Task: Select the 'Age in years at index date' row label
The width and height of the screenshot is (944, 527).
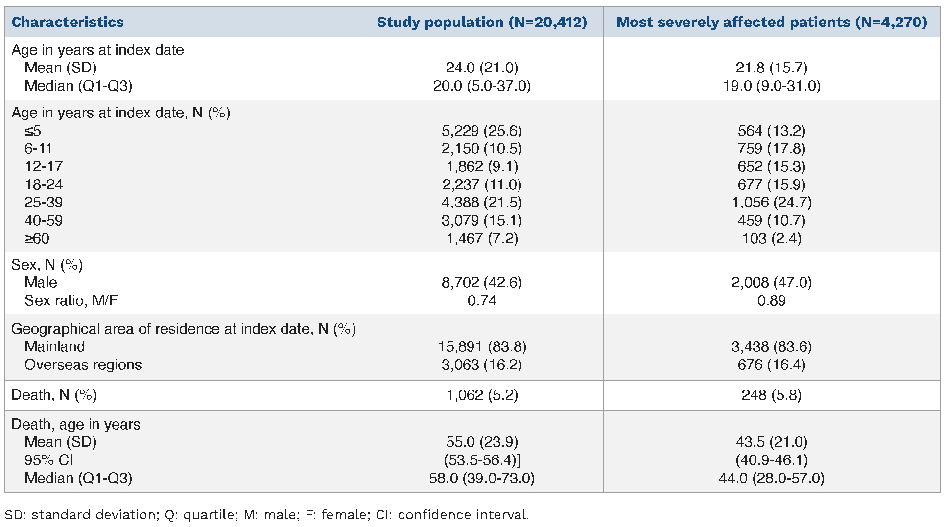Action: coord(97,50)
